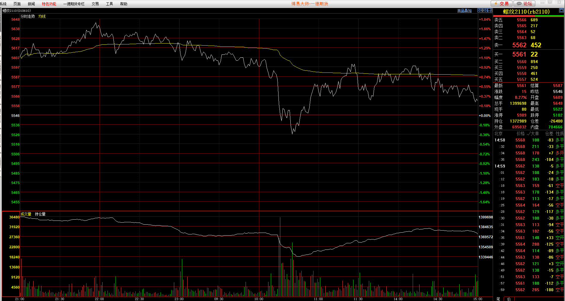Select the 价 price tab

[x=509, y=299]
